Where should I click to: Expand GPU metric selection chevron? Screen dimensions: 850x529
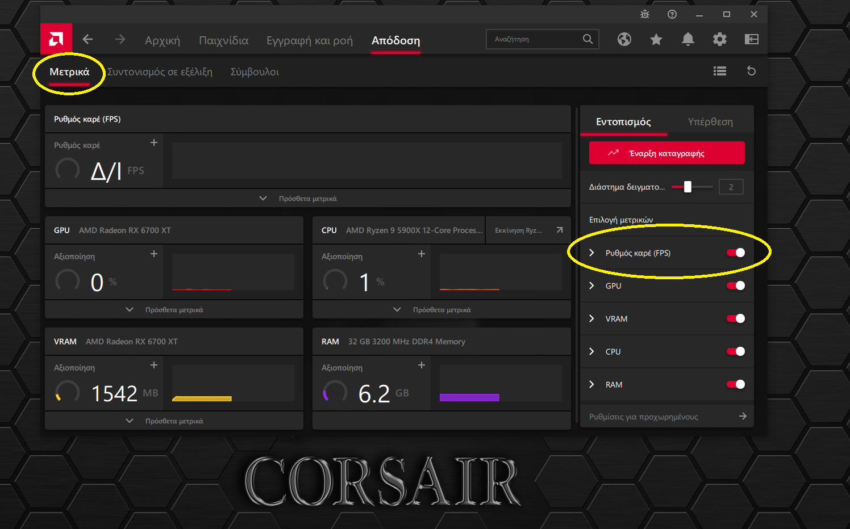[x=591, y=286]
